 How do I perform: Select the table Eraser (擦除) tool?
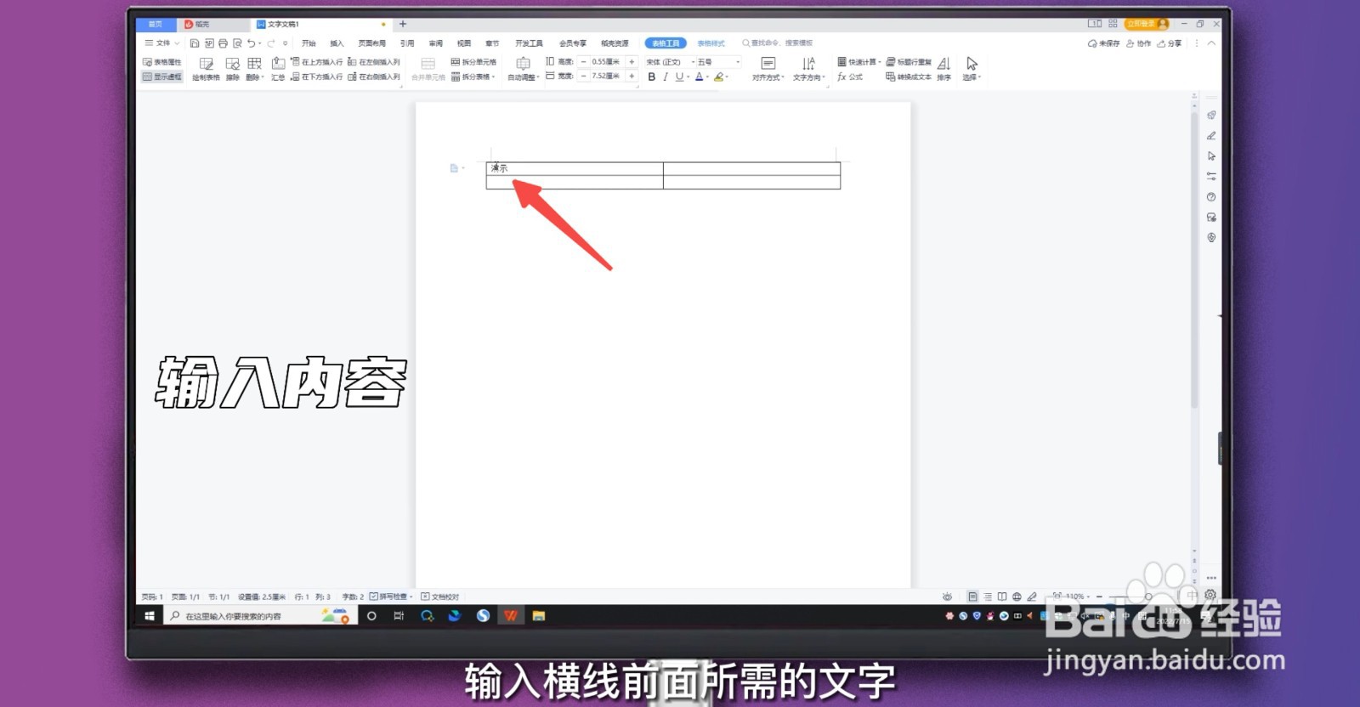click(232, 69)
